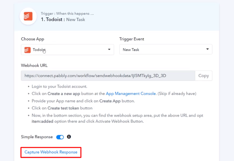Click the "Webhook URL" field label
The width and height of the screenshot is (234, 161).
coord(34,65)
